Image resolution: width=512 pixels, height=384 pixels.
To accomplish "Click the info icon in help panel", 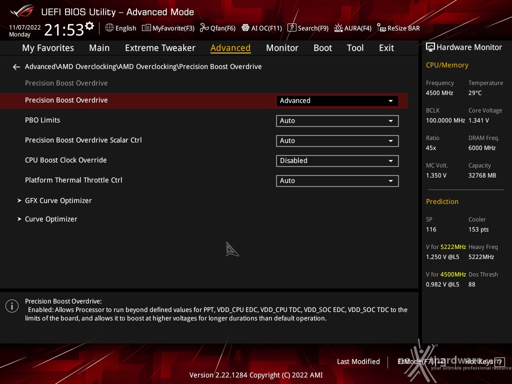I will click(x=12, y=306).
